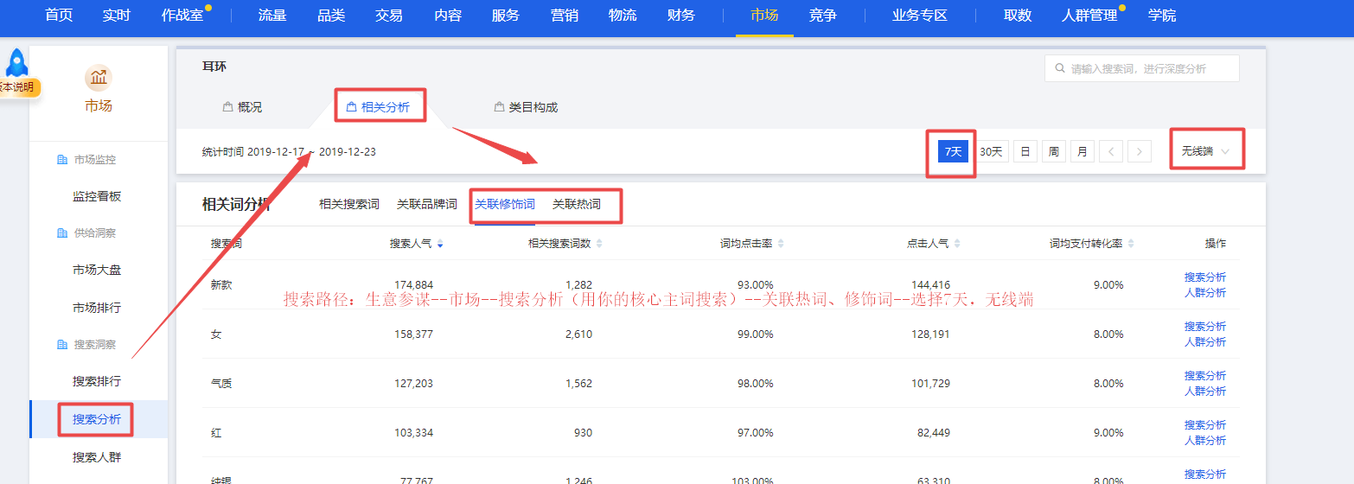Click the rocket icon at left edge

pyautogui.click(x=16, y=63)
